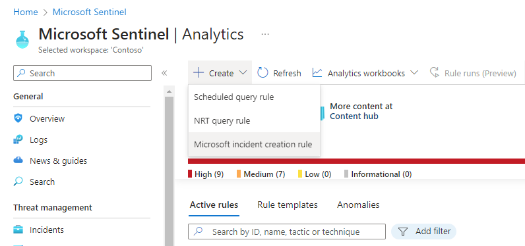This screenshot has height=246, width=525.
Task: Click the Microsoft Sentinel flask icon
Action: [x=22, y=39]
